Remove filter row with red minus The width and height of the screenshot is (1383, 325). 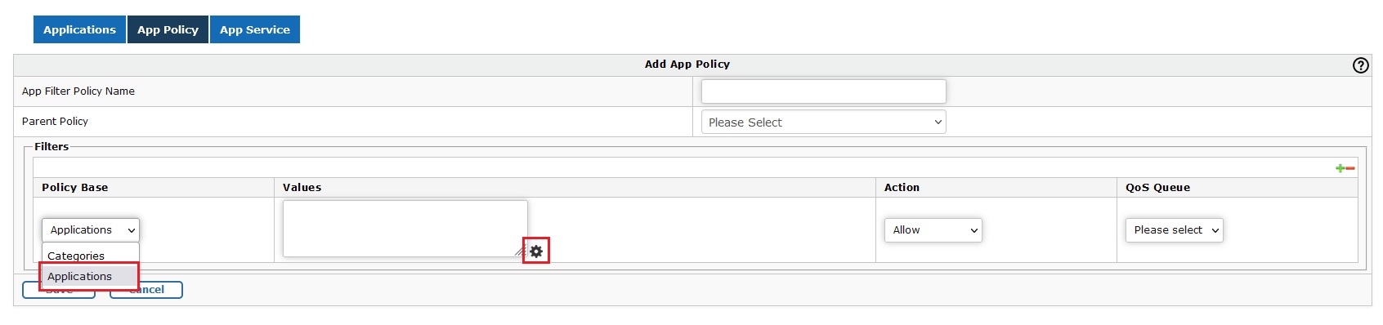coord(1350,168)
